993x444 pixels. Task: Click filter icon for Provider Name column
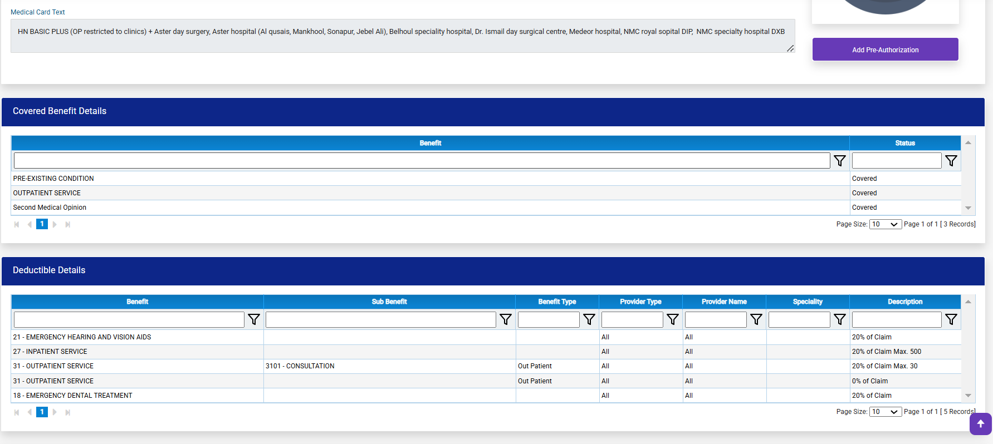point(756,319)
